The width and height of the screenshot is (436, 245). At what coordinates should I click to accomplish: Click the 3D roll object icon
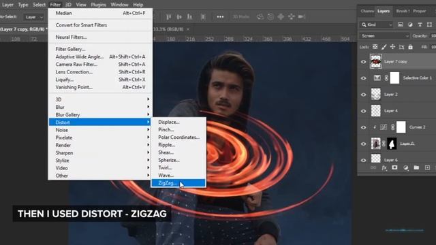pyautogui.click(x=270, y=17)
